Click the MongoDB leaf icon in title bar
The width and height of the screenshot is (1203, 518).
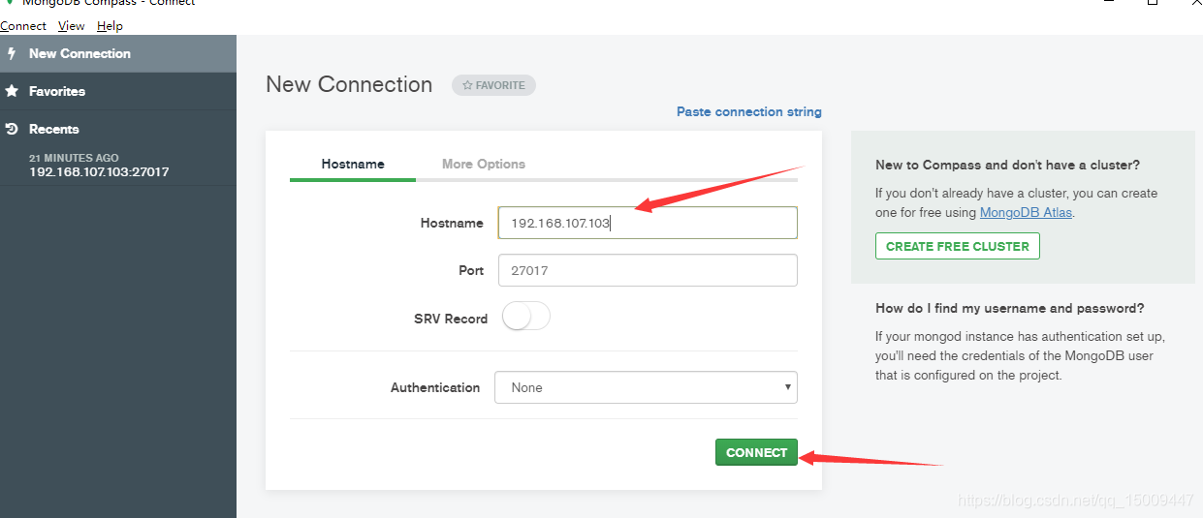click(x=9, y=2)
